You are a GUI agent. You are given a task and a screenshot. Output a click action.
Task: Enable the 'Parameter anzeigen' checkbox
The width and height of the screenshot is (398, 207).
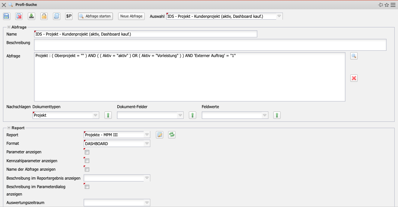click(87, 152)
